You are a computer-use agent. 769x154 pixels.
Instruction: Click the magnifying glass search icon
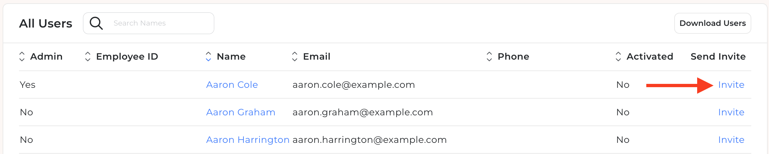point(96,23)
